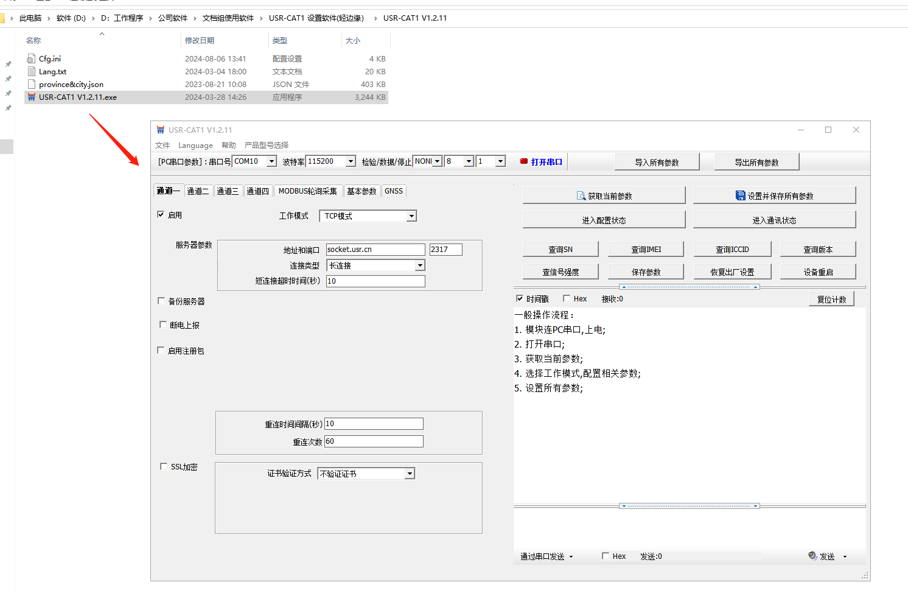Enable the SSL encryption checkbox

(164, 466)
